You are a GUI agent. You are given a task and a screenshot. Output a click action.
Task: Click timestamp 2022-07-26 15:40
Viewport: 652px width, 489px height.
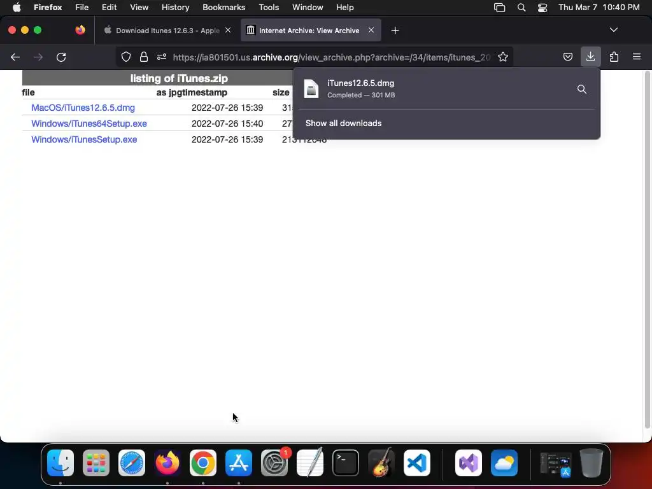[227, 124]
